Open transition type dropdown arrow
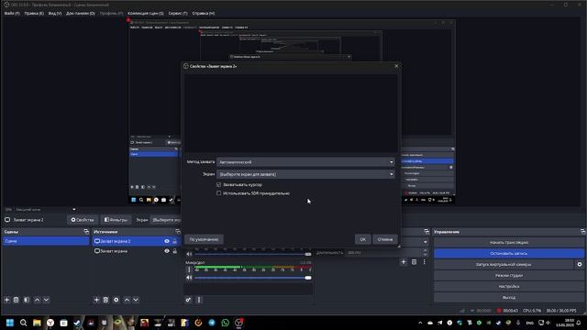Image resolution: width=587 pixels, height=330 pixels. click(x=426, y=242)
